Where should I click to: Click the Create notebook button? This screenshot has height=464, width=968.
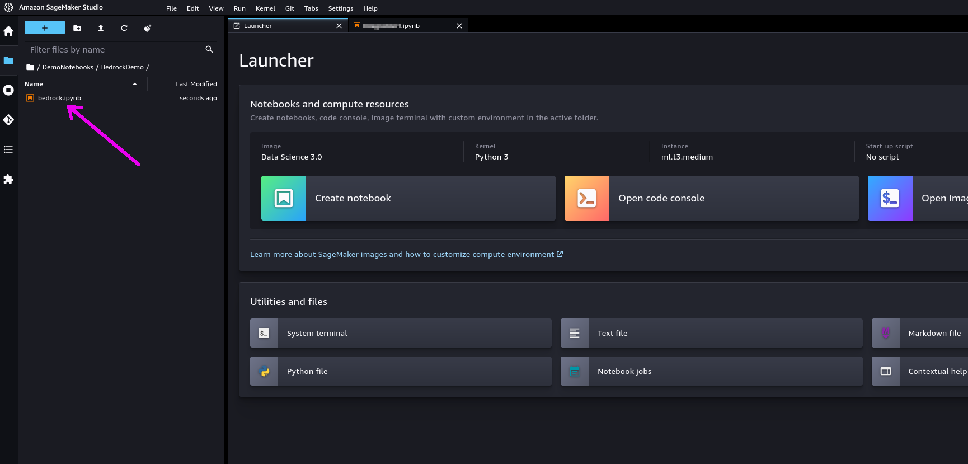tap(408, 198)
